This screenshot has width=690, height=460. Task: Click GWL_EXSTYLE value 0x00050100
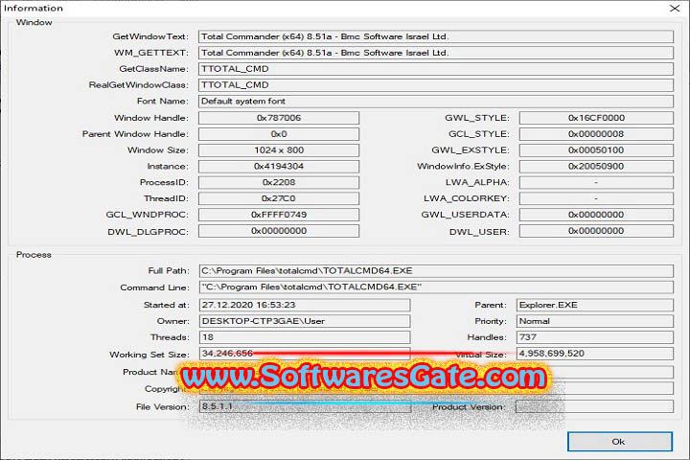(x=596, y=150)
